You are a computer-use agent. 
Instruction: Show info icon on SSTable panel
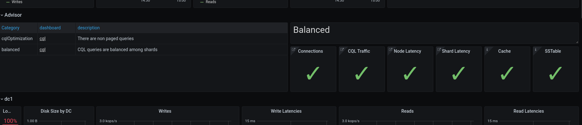pyautogui.click(x=536, y=50)
